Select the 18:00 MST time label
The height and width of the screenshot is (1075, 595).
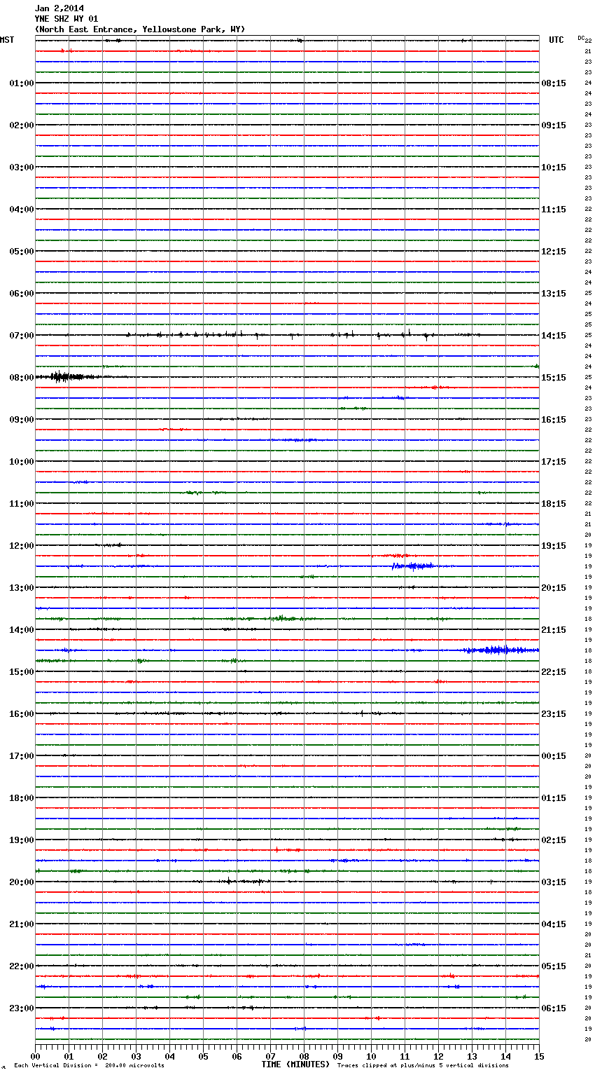click(x=22, y=798)
